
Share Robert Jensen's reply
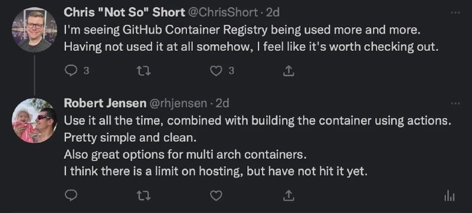(x=289, y=196)
